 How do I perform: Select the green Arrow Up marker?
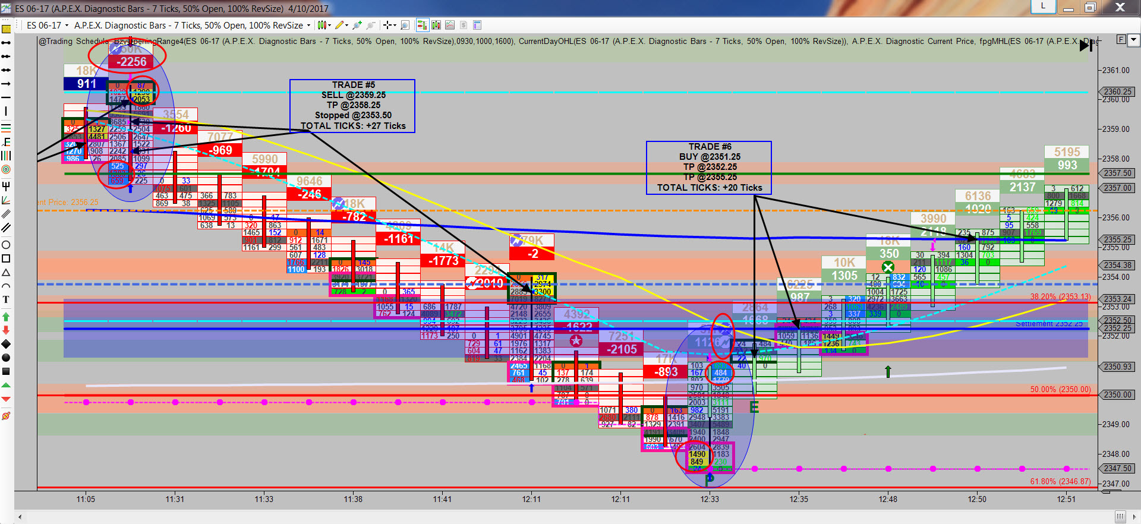[6, 316]
